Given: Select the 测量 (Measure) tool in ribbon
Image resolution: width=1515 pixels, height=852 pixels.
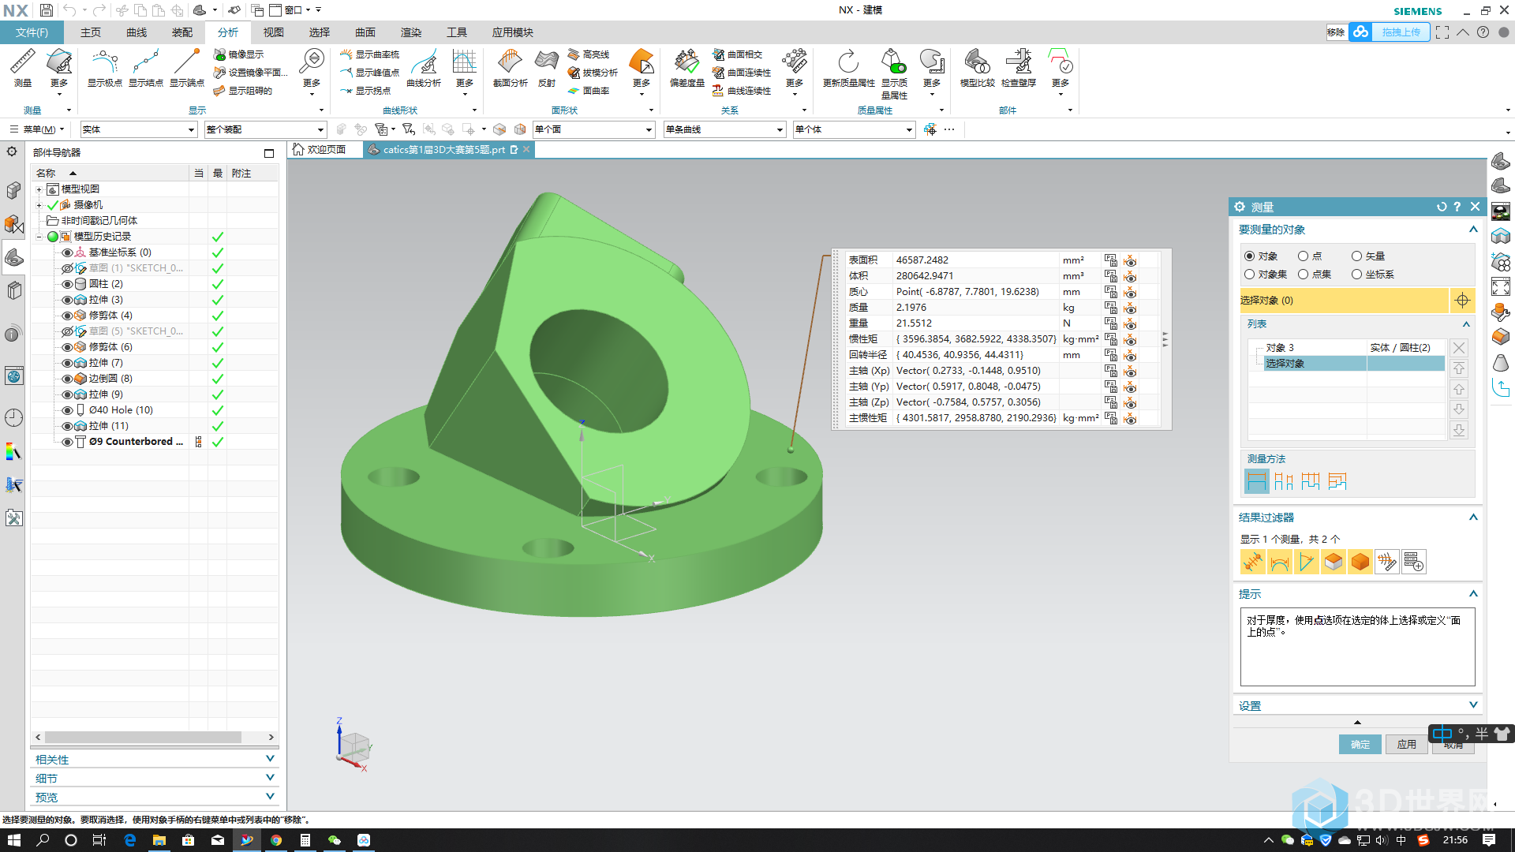Looking at the screenshot, I should click(23, 67).
